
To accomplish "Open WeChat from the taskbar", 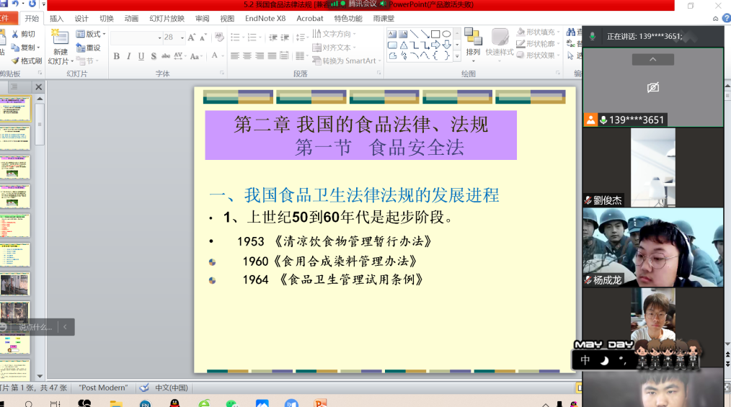I will (231, 403).
